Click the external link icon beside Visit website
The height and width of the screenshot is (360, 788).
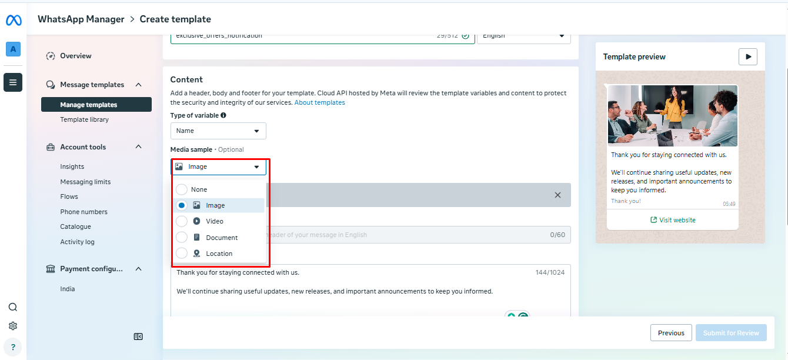(x=653, y=220)
